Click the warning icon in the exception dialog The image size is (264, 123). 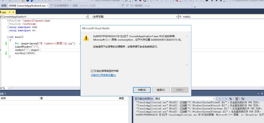tap(86, 38)
